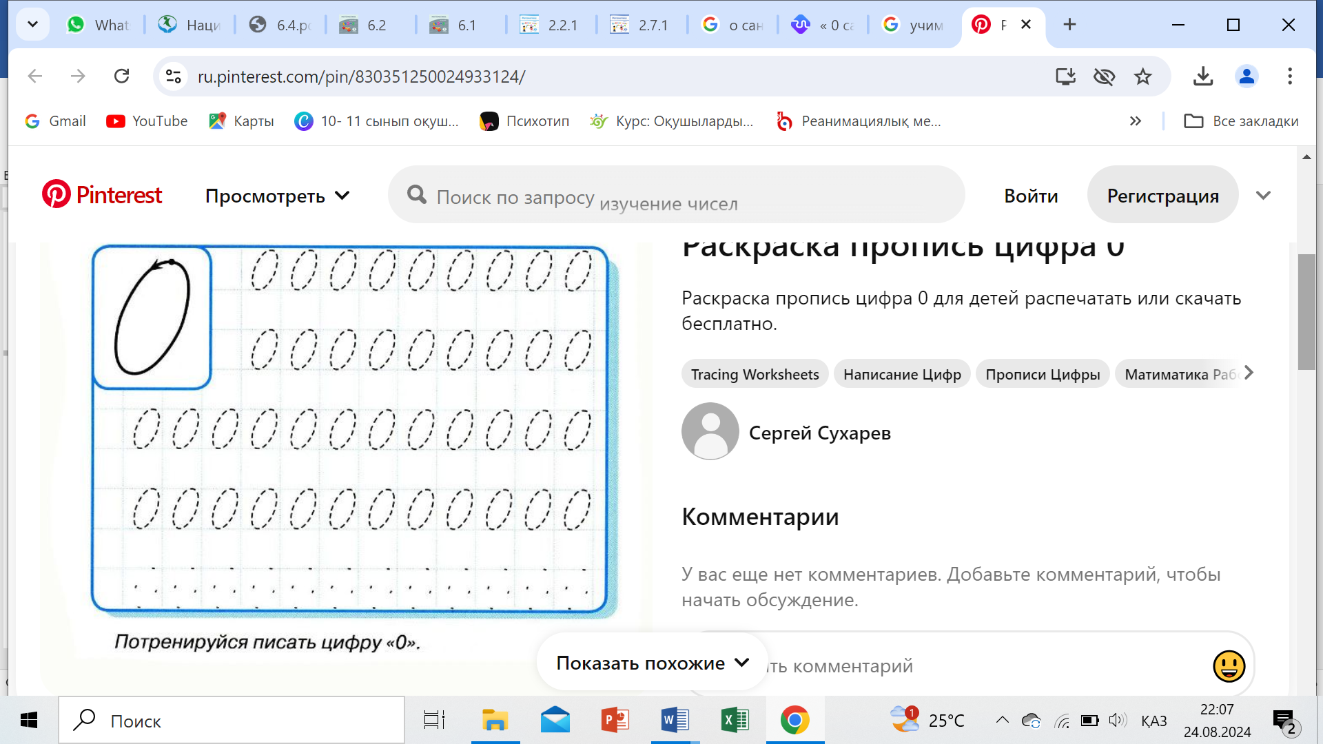Open site information toggle in address bar
This screenshot has height=744, width=1323.
point(174,76)
